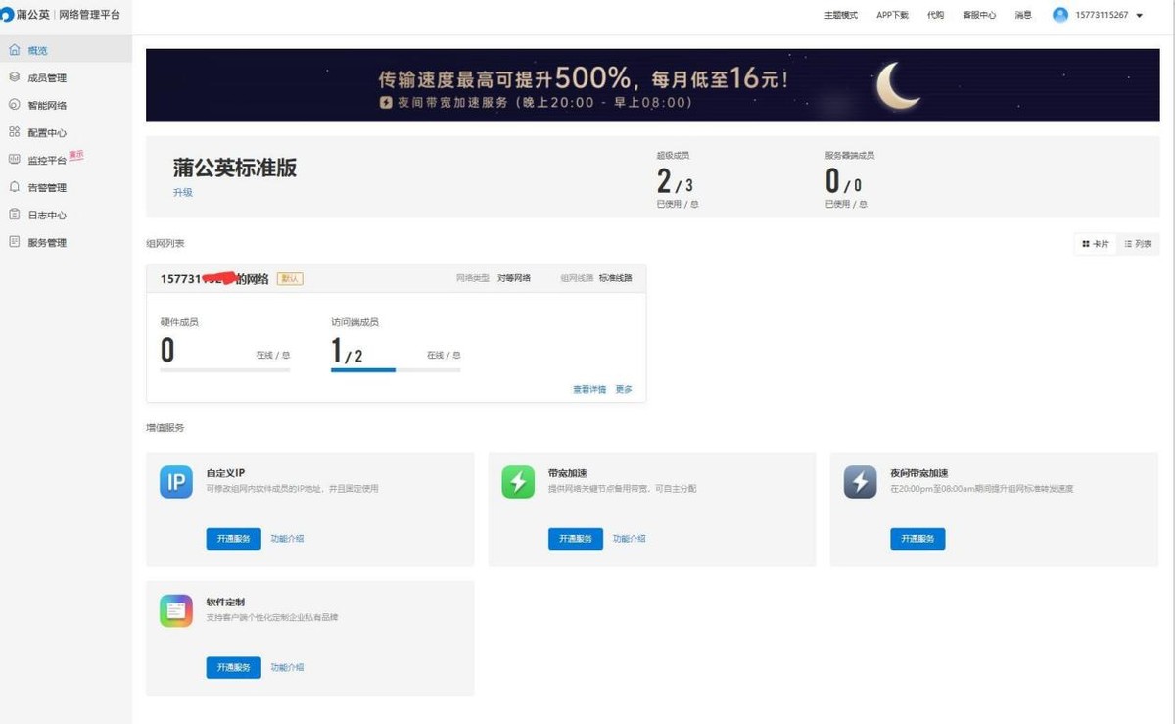This screenshot has width=1175, height=724.
Task: Click the 带宽加速 lightning icon
Action: pyautogui.click(x=517, y=483)
